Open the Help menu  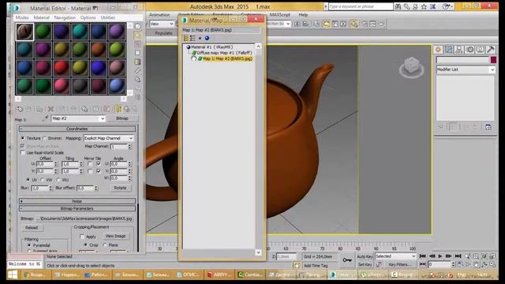point(303,15)
